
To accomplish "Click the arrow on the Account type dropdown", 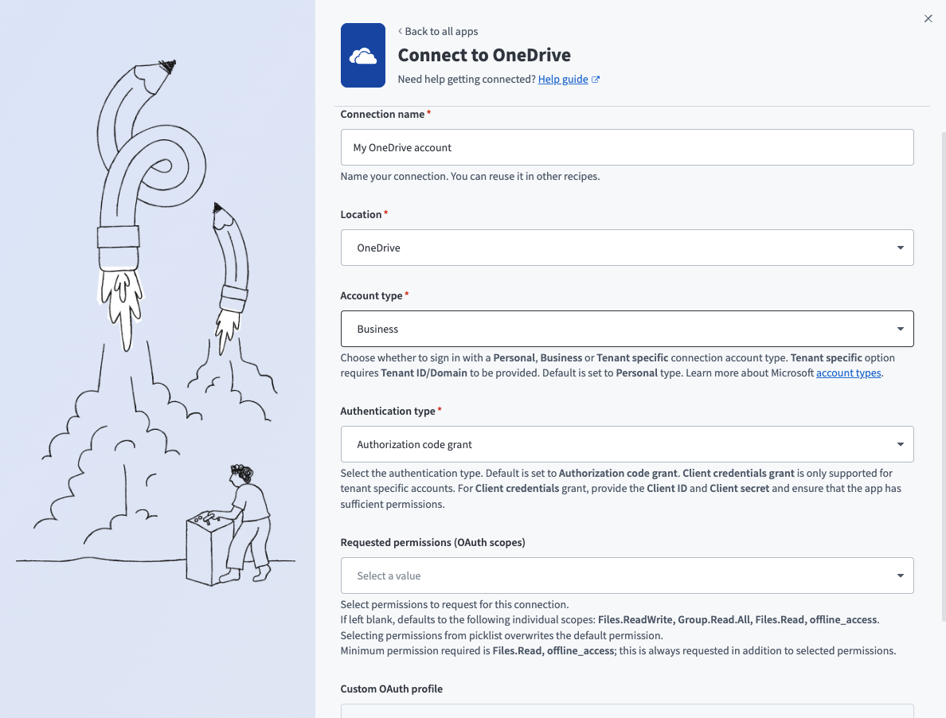I will coord(900,330).
